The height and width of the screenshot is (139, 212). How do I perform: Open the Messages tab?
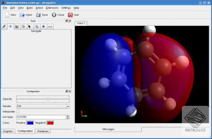click(108, 129)
